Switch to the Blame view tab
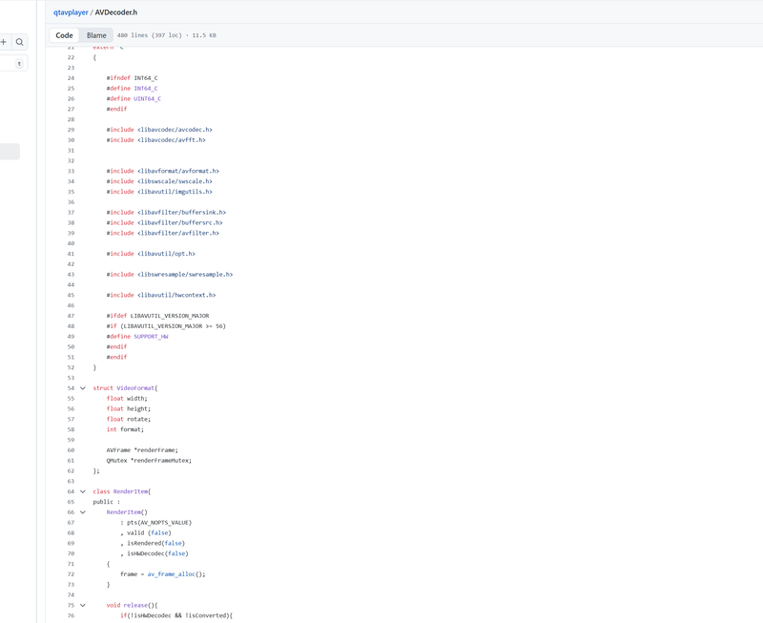Screen dimensions: 763x623 [96, 35]
